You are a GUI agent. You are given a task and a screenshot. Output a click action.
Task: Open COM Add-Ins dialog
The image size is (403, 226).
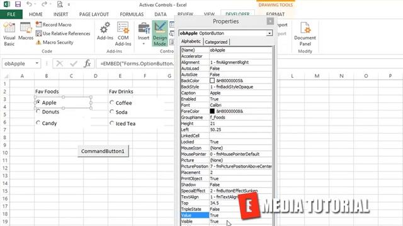pyautogui.click(x=123, y=34)
